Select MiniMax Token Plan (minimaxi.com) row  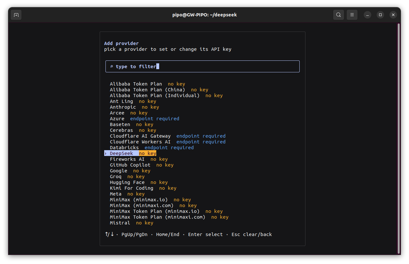[x=169, y=217]
